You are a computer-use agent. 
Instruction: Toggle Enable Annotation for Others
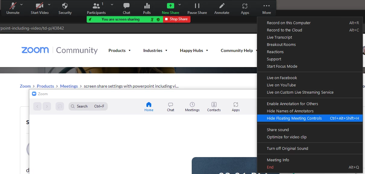point(310,104)
